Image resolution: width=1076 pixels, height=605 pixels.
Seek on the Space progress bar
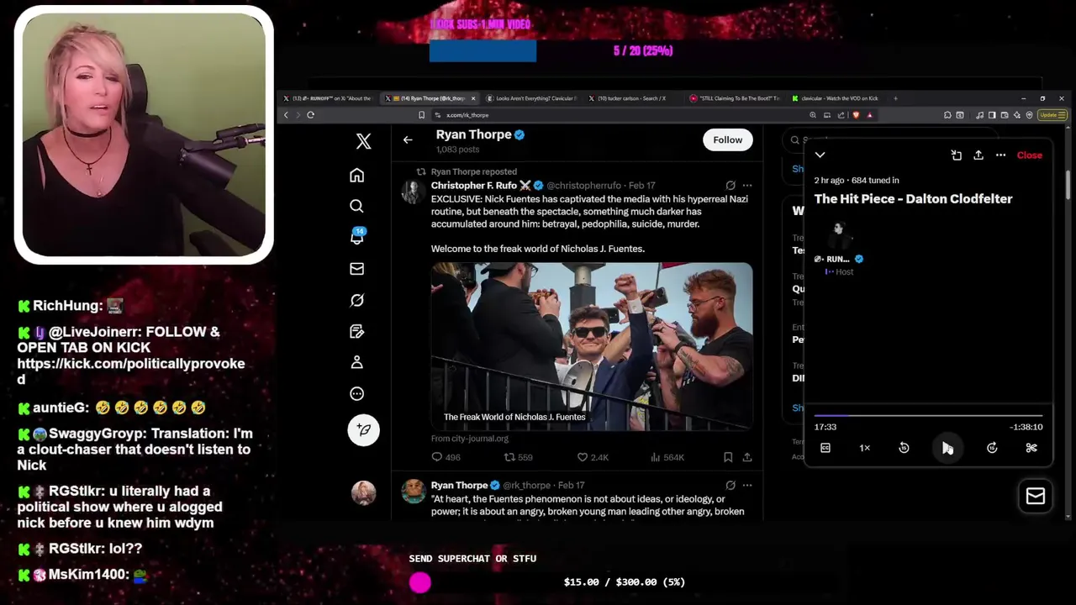click(x=928, y=415)
